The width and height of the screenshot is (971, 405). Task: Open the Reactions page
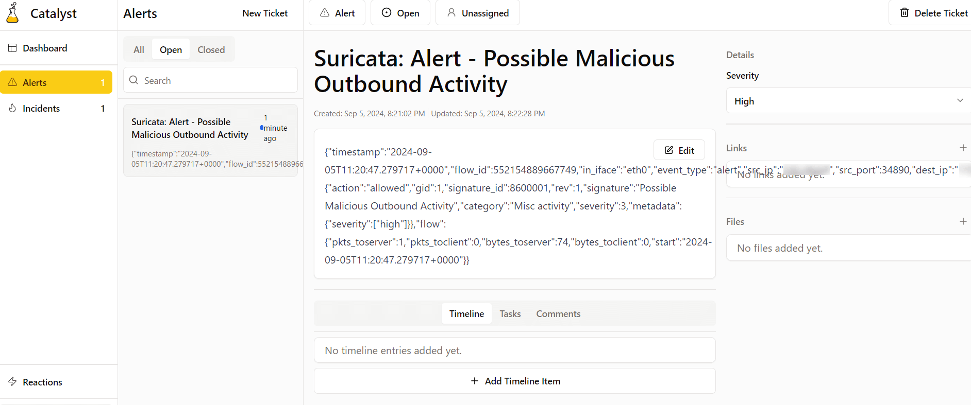tap(42, 382)
